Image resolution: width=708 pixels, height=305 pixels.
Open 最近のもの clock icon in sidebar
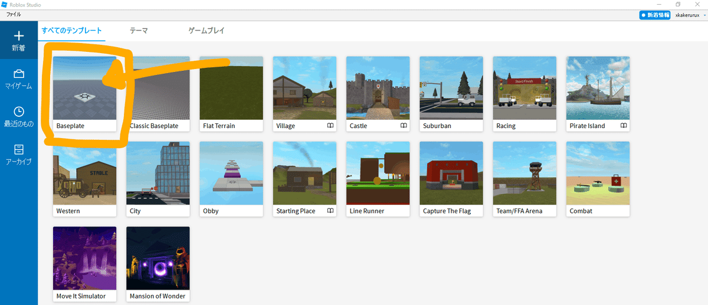coord(19,111)
